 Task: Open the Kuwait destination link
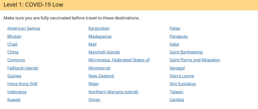tap(14, 100)
